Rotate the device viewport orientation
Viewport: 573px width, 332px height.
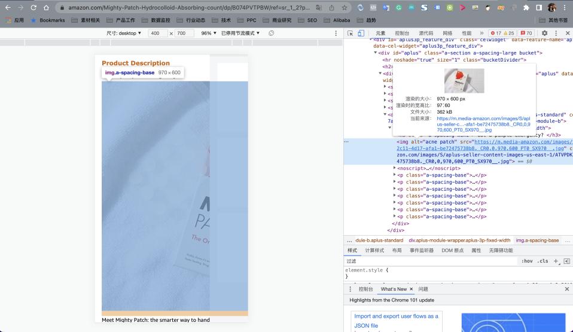coord(271,33)
